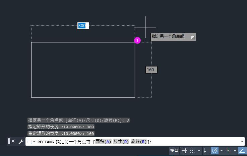Expand command history with up arrow
Viewport: 247px width, 156px height.
pyautogui.click(x=242, y=142)
